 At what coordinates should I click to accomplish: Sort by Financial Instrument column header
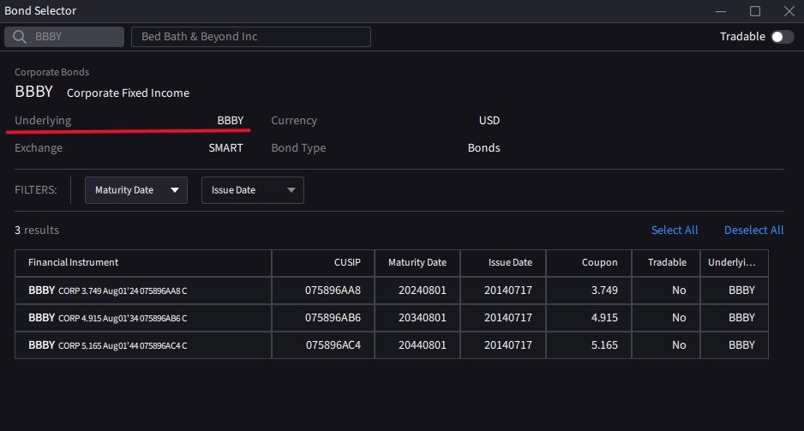[143, 263]
